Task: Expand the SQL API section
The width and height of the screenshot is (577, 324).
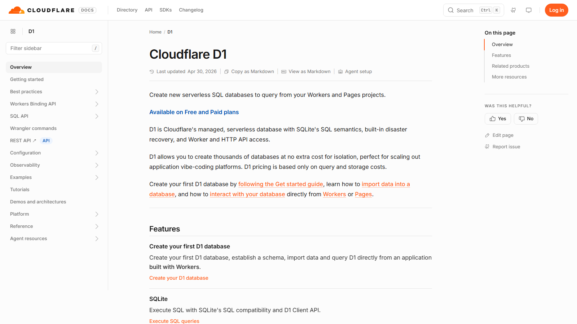Action: (97, 116)
